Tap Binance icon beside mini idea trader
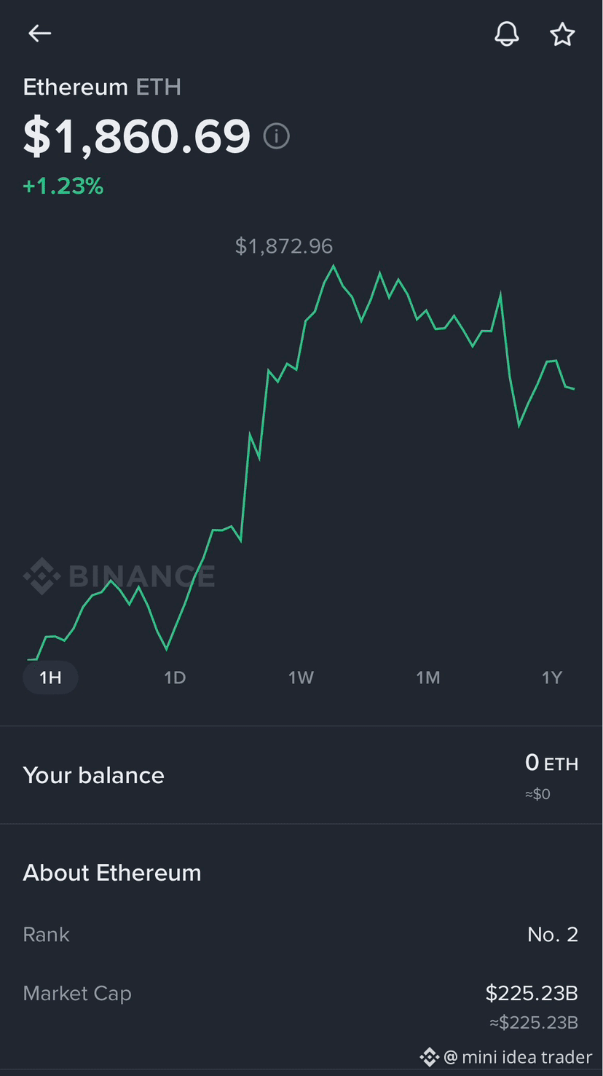 (430, 1057)
